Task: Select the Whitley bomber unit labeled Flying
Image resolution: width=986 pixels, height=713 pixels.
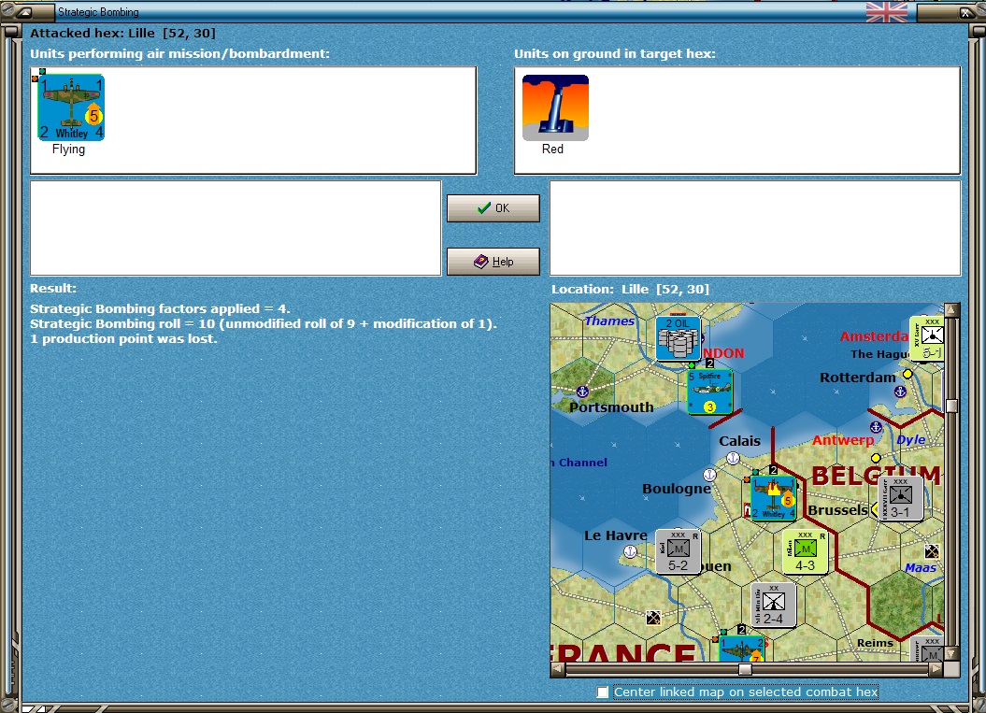Action: tap(71, 107)
